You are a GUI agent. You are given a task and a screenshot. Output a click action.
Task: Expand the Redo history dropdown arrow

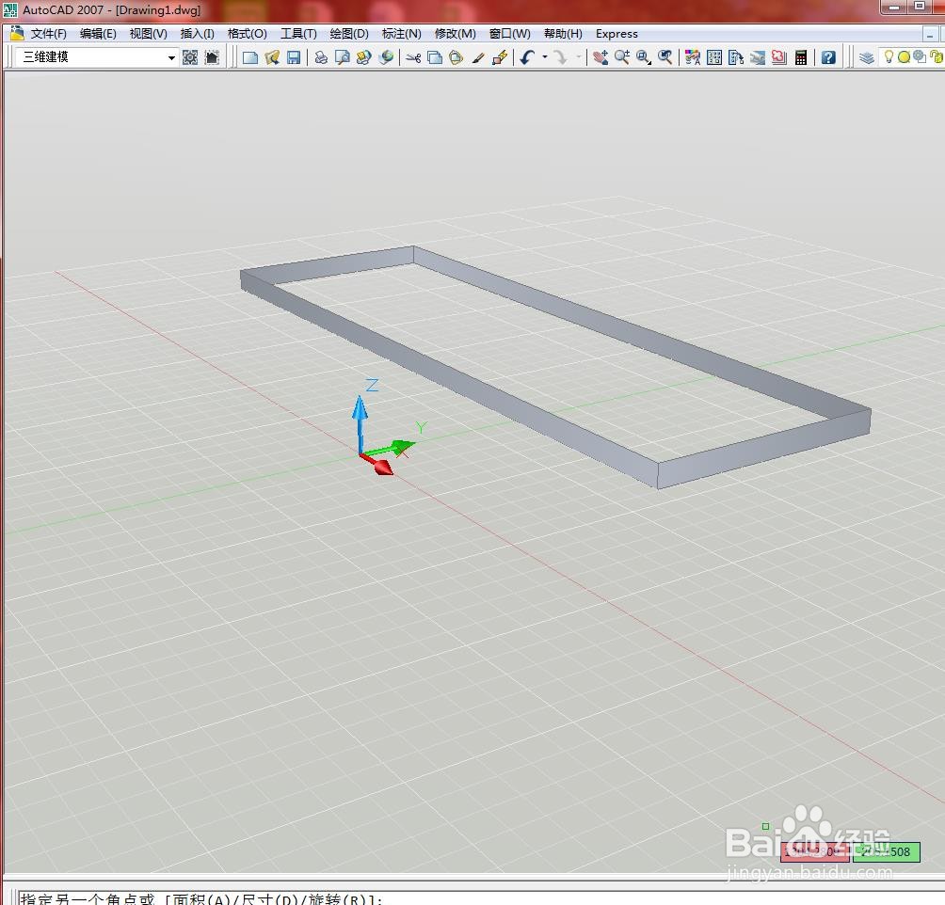tap(579, 57)
